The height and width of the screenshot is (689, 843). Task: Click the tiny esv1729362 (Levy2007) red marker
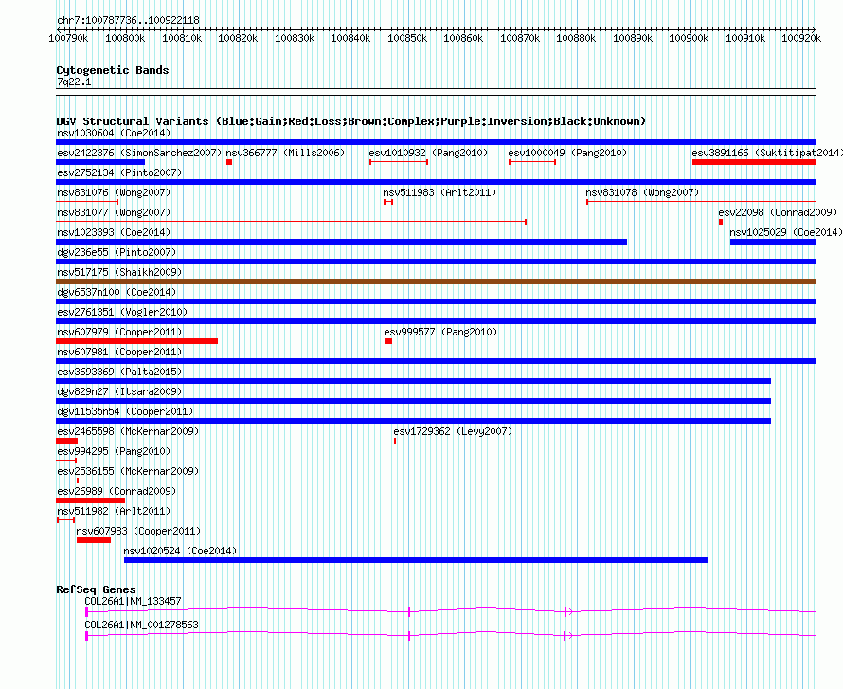coord(395,441)
